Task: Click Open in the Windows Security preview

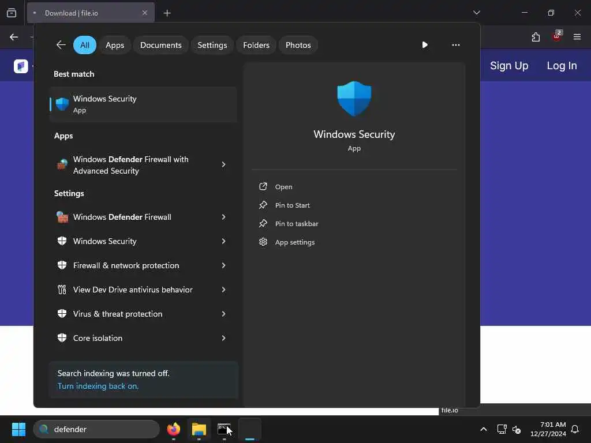Action: pos(283,187)
